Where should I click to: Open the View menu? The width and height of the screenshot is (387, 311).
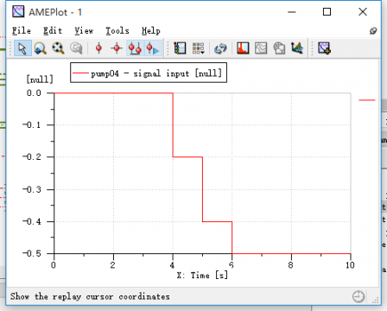pos(84,30)
